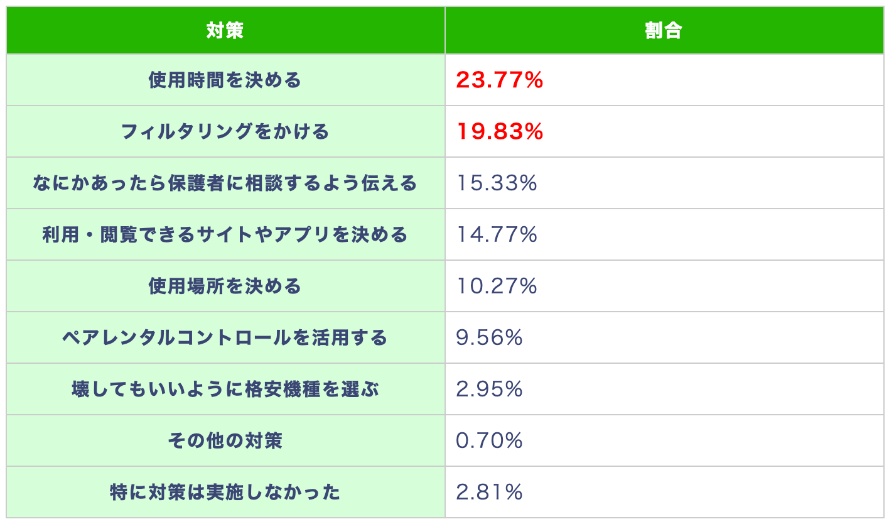The image size is (889, 524).
Task: Click the 対策 column header
Action: pos(225,31)
